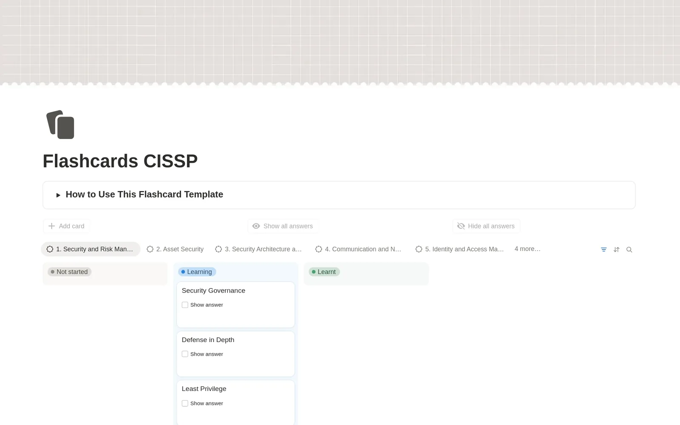Screen dimensions: 680x425
Task: Click the page cover image
Action: click(x=340, y=42)
